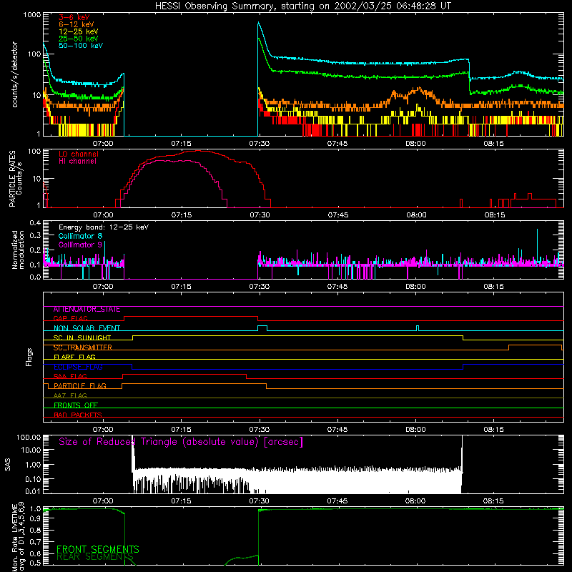Click the PARTICLE_FLAG label
The image size is (572, 572).
pos(80,386)
